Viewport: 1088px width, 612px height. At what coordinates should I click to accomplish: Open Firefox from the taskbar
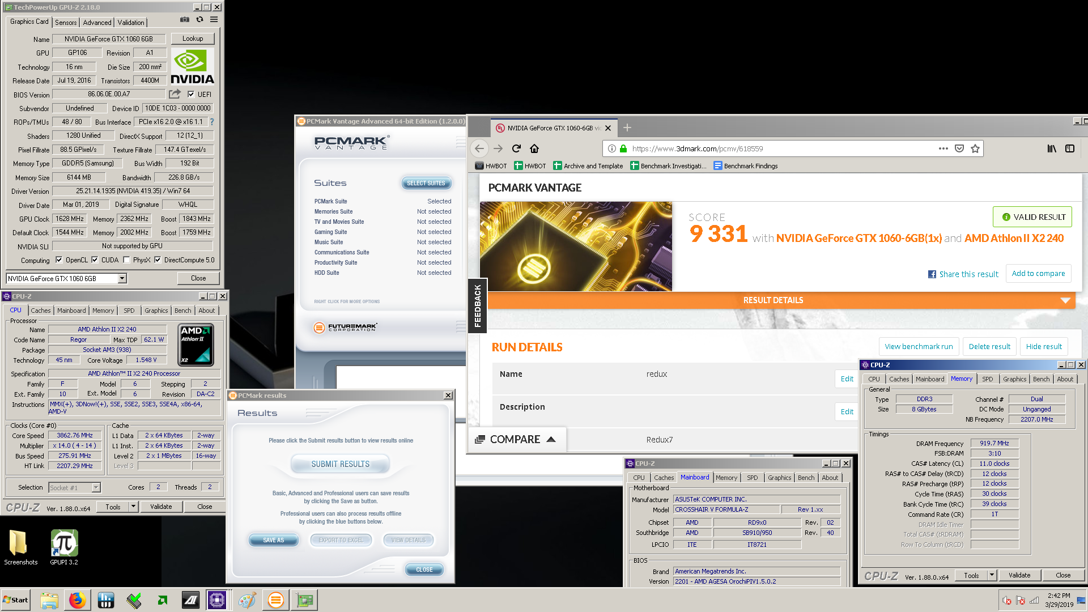pos(78,600)
